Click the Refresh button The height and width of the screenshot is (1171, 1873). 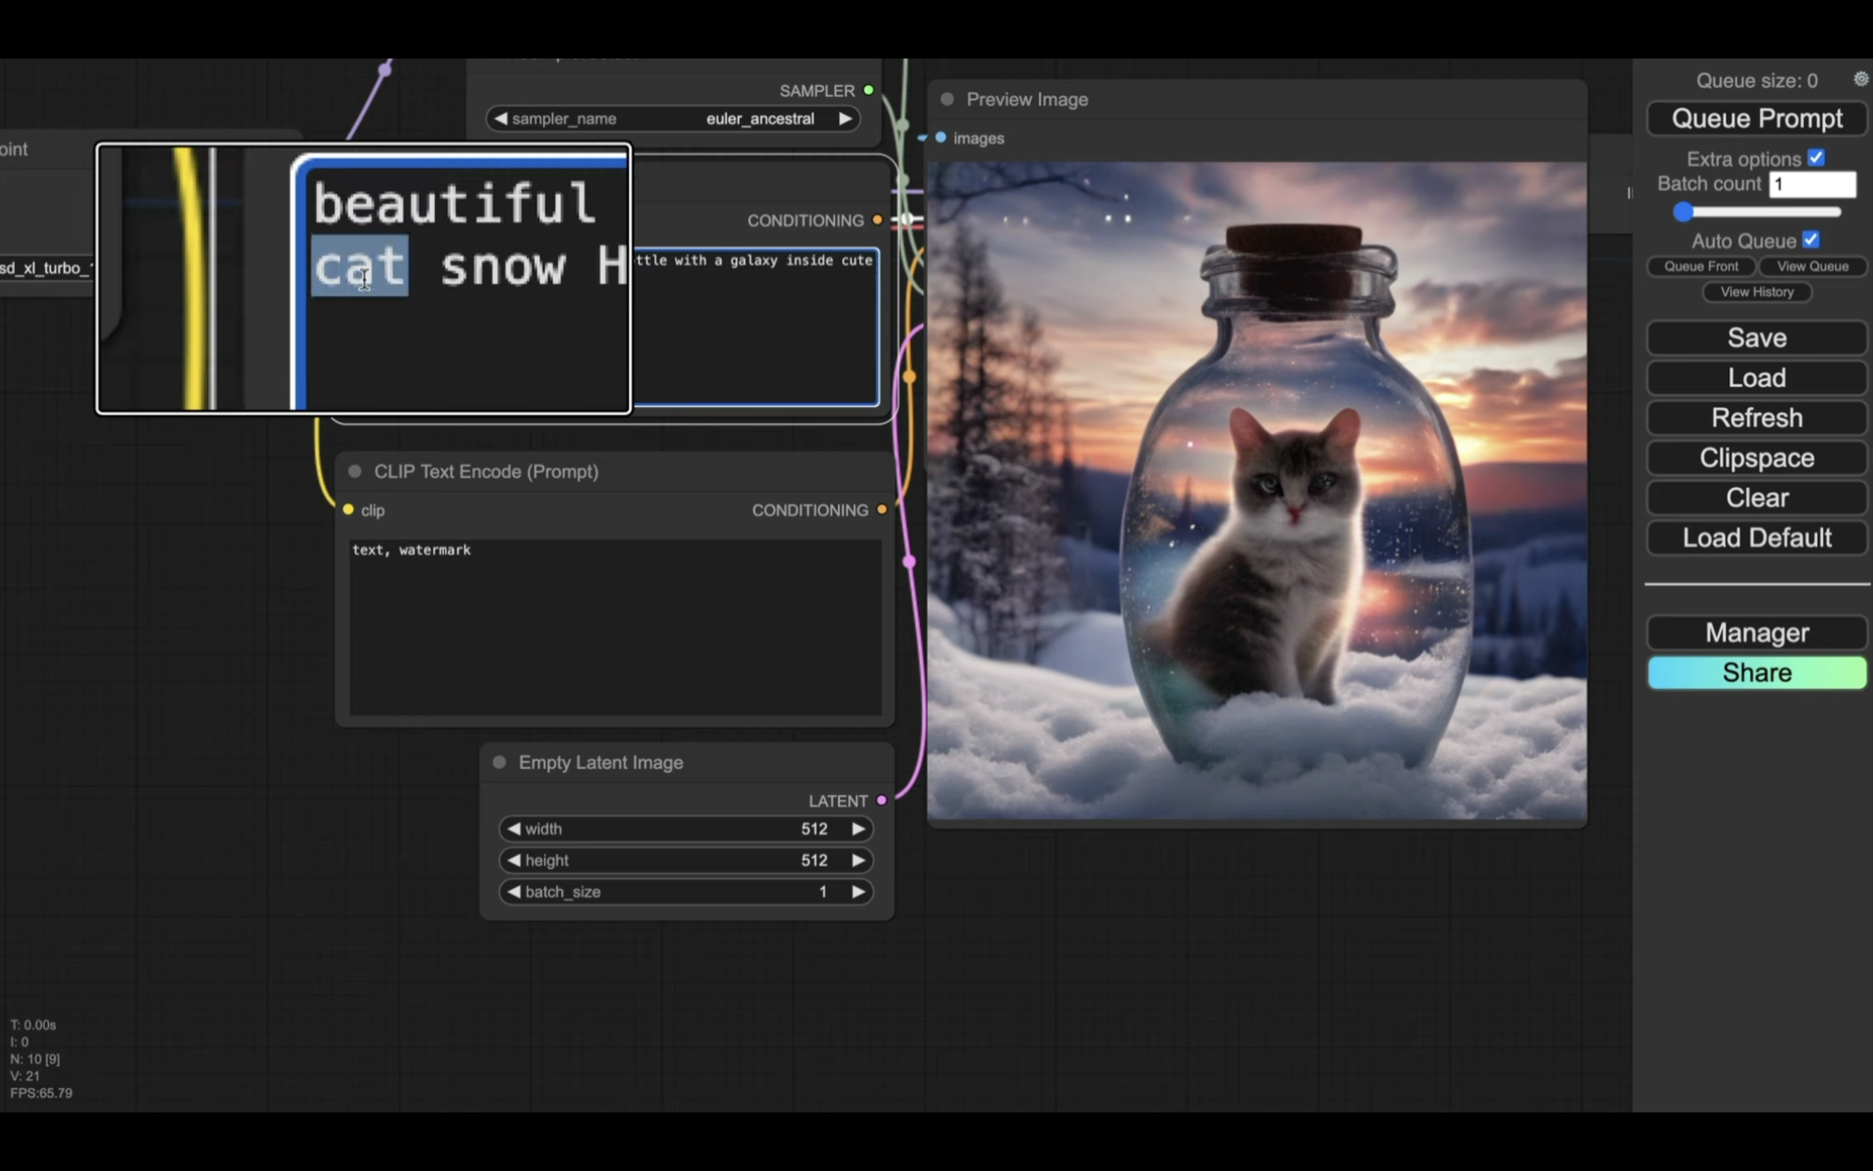(x=1757, y=418)
